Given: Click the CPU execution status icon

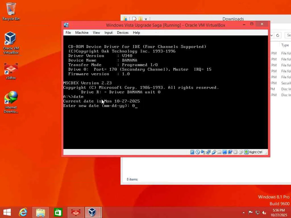Looking at the screenshot, I should pyautogui.click(x=235, y=152).
